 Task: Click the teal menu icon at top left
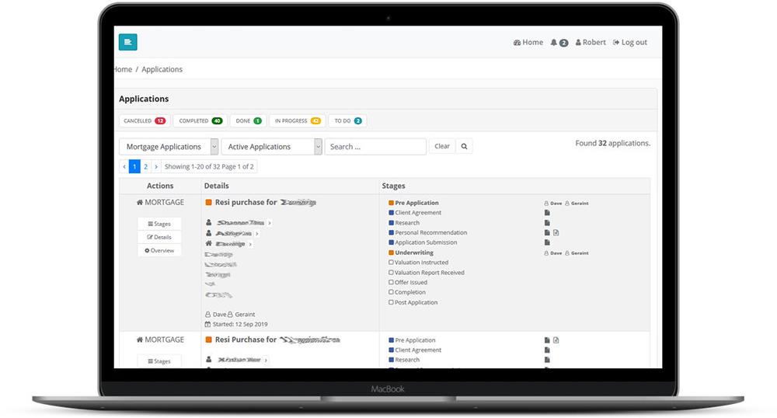[127, 42]
